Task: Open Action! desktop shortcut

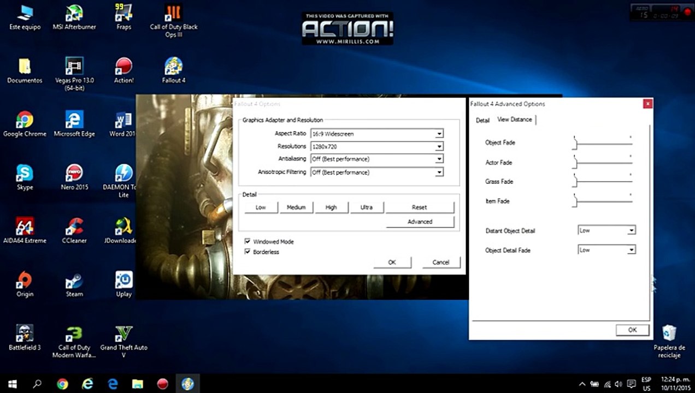Action: 123,71
